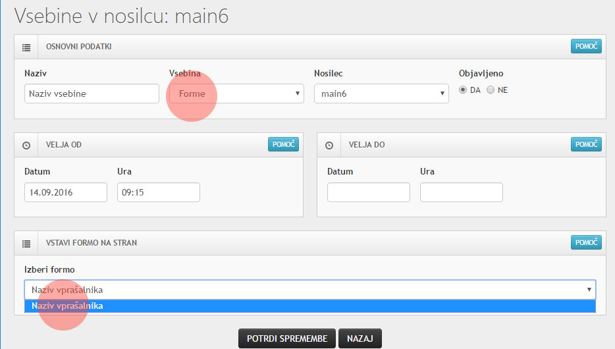Open POMOČ help in VELJA DO panel

click(586, 144)
